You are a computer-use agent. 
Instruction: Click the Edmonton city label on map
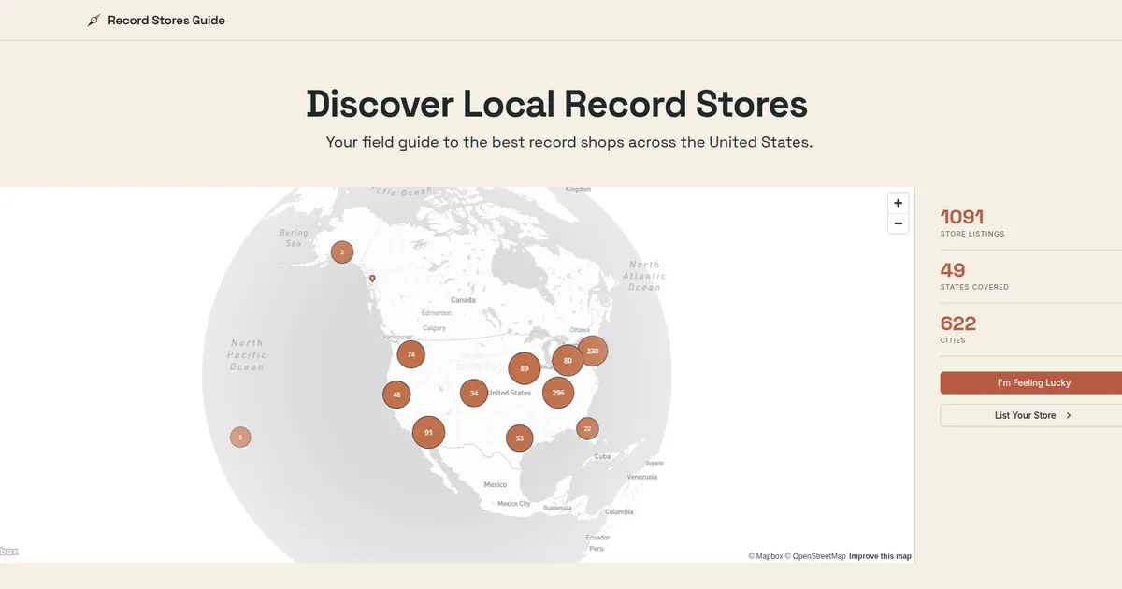437,313
